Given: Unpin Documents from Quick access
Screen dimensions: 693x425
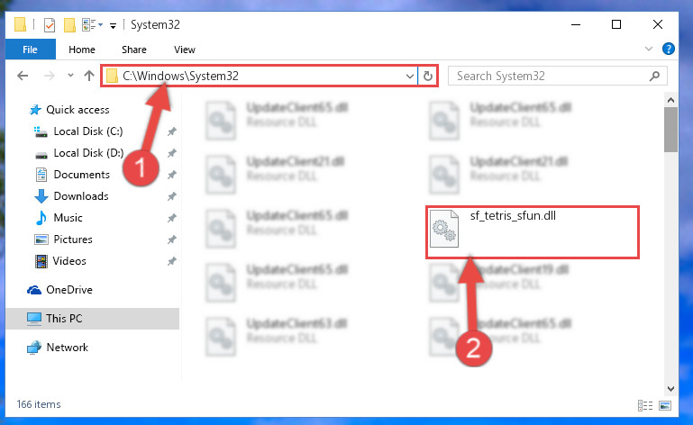Looking at the screenshot, I should click(172, 175).
